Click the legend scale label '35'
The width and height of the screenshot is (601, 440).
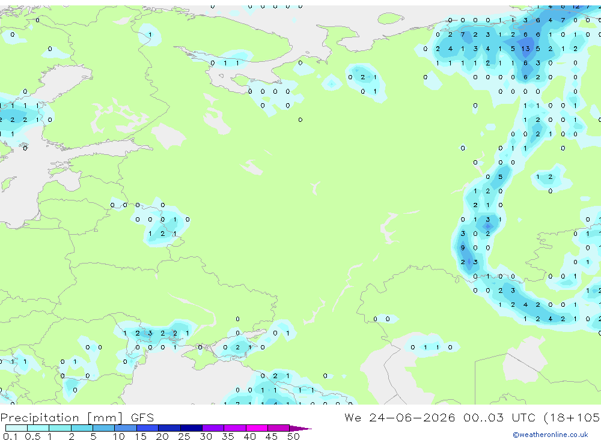pos(228,436)
